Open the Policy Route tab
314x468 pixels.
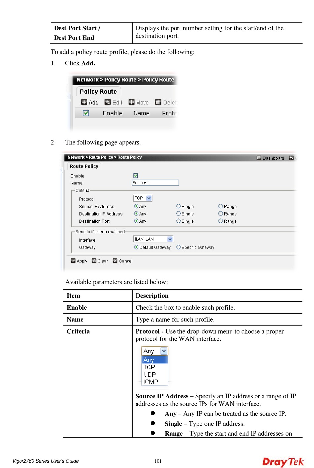pos(98,91)
